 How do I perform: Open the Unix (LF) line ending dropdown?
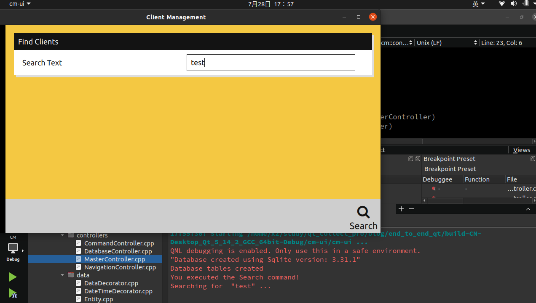(446, 43)
